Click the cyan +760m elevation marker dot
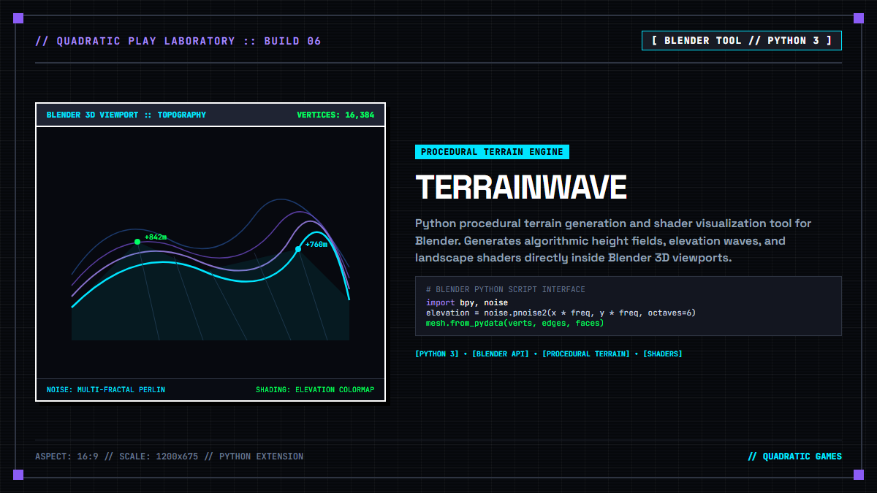This screenshot has width=877, height=493. [x=298, y=249]
